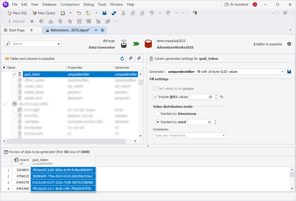Select preview cell 4fe5ee09-2c89-580a-dc49-fe4bedd9e894
Image resolution: width=296 pixels, height=201 pixels.
click(63, 170)
